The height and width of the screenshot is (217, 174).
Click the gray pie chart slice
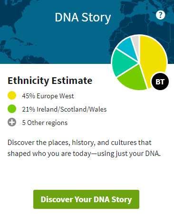tap(136, 41)
